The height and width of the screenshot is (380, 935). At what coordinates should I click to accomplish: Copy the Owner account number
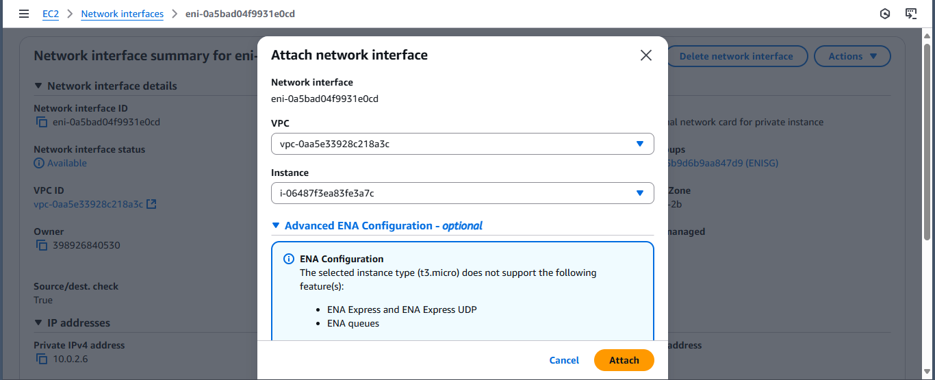tap(42, 246)
